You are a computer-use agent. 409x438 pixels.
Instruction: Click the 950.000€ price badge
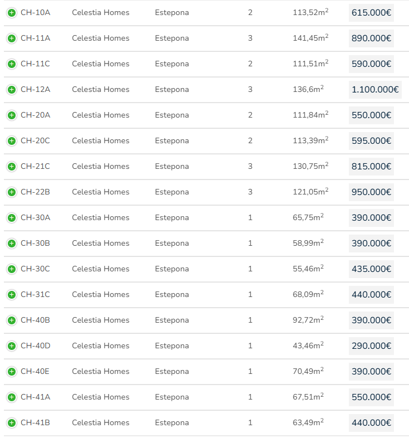[x=371, y=192]
